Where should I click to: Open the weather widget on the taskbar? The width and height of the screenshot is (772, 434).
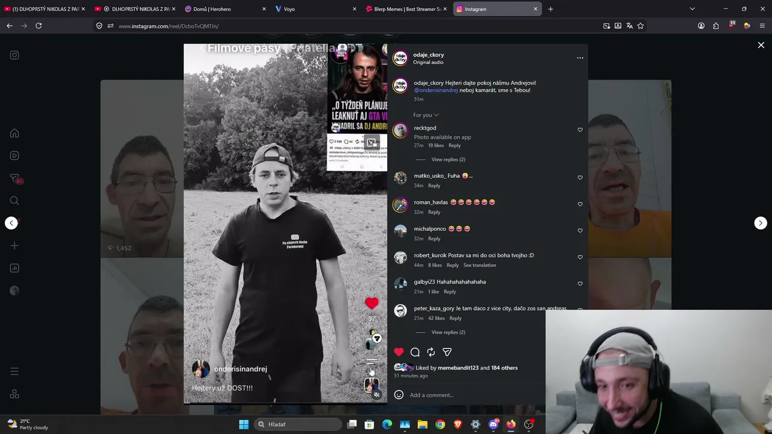[28, 424]
